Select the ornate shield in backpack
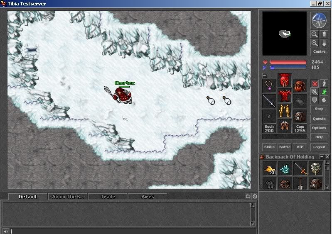Viewport: 332px width, 234px height. tap(315, 168)
